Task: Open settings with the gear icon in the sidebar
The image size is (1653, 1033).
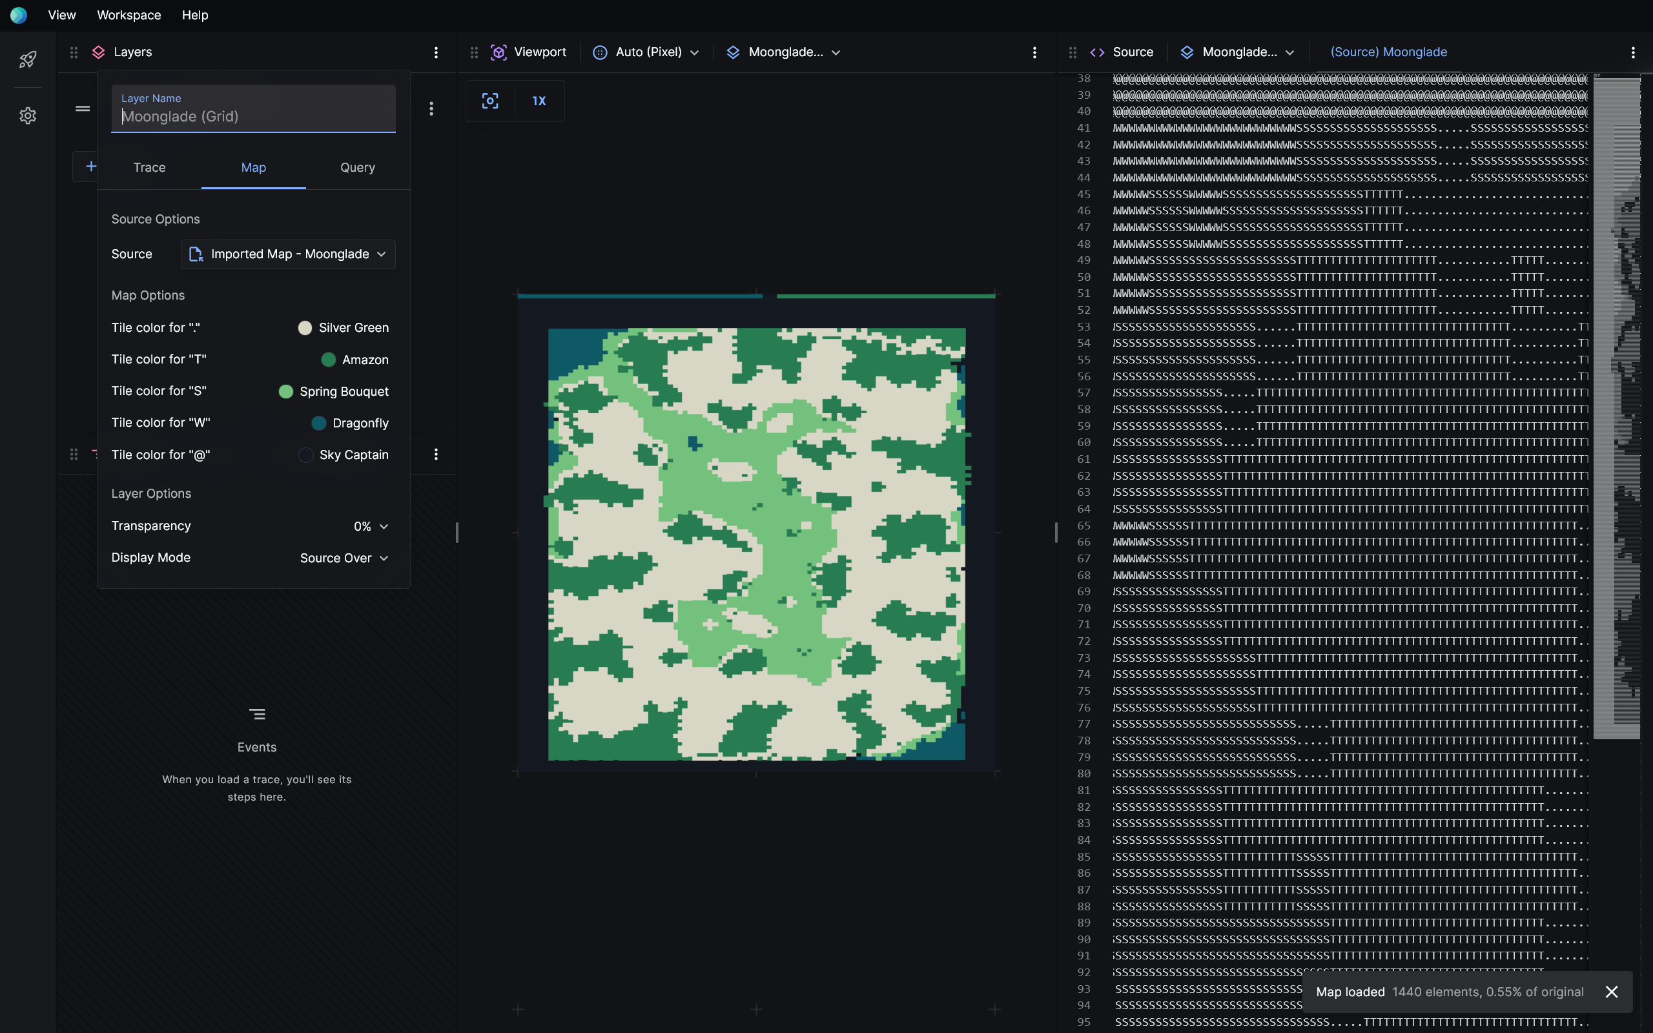Action: click(x=28, y=116)
